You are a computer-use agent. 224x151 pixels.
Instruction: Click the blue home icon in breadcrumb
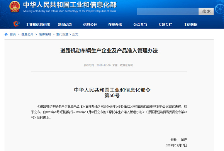click(x=6, y=34)
